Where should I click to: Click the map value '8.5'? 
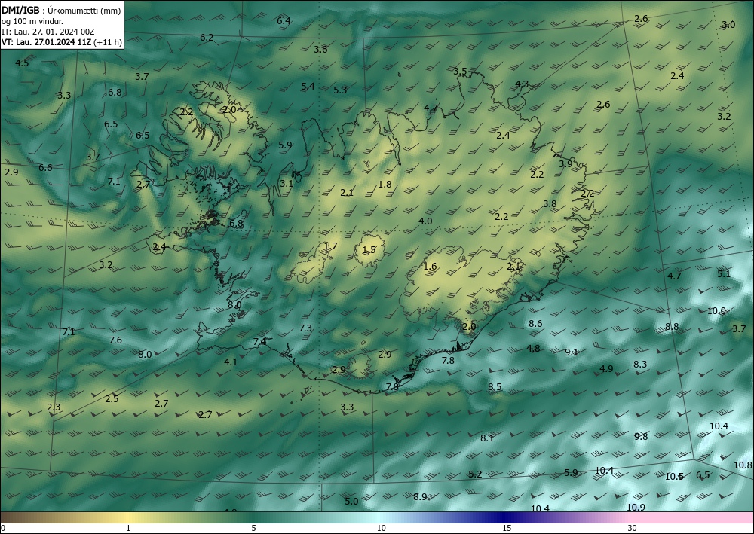tap(495, 387)
